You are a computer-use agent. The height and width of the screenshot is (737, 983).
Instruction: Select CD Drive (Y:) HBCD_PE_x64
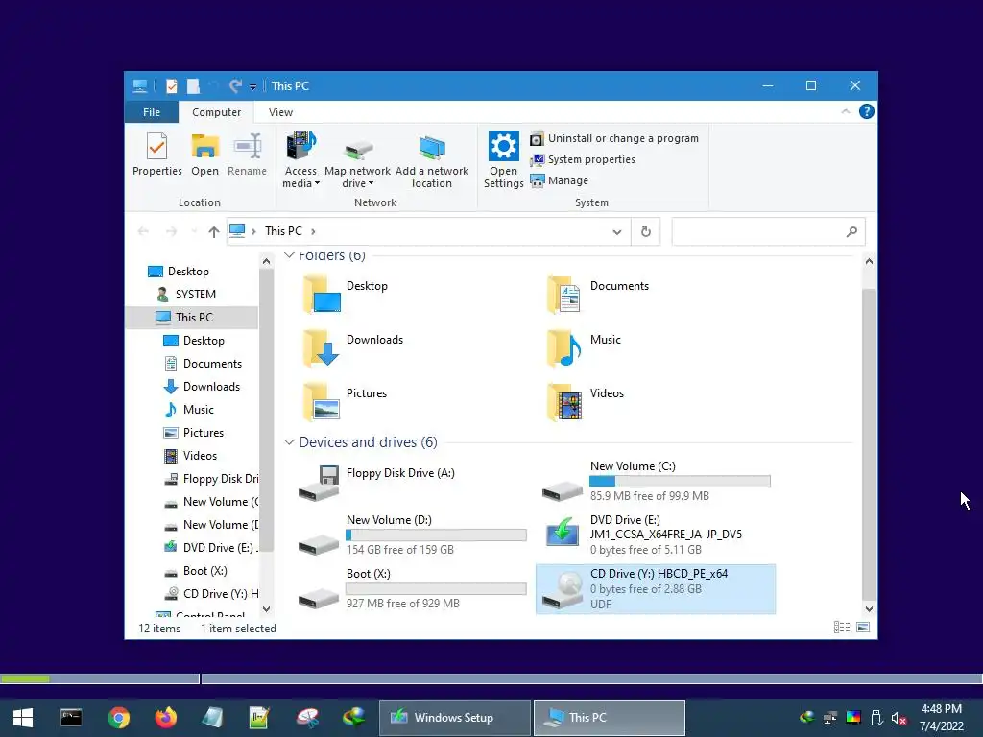pyautogui.click(x=655, y=589)
